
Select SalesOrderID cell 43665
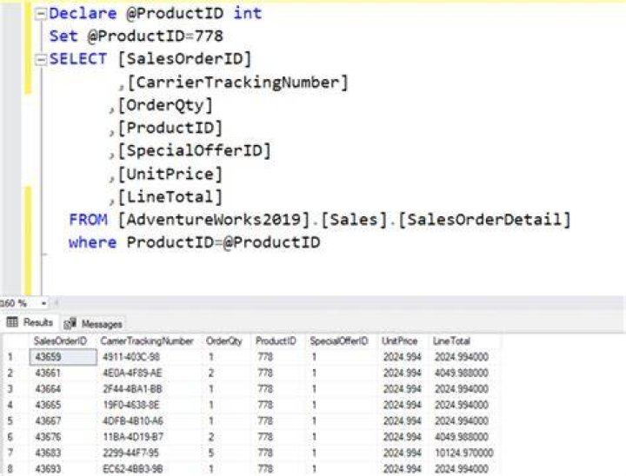(48, 405)
